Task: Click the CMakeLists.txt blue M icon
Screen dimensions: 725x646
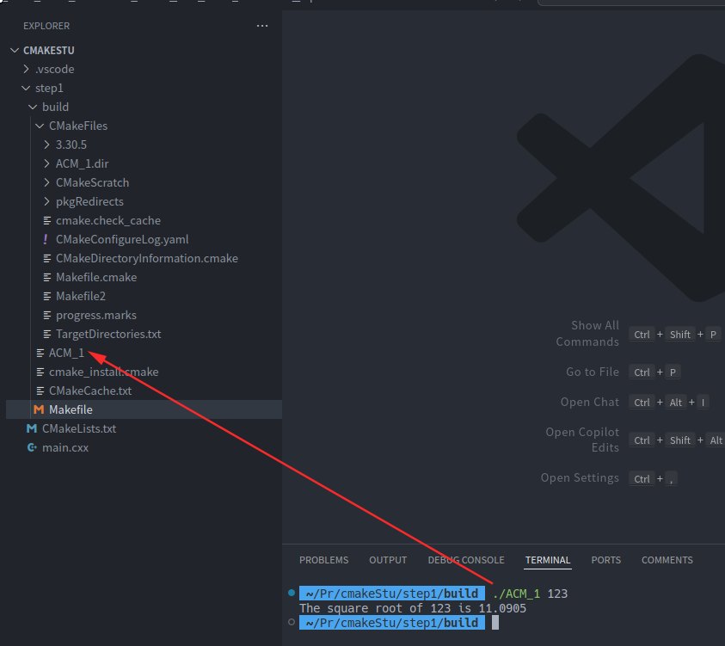Action: click(x=32, y=428)
